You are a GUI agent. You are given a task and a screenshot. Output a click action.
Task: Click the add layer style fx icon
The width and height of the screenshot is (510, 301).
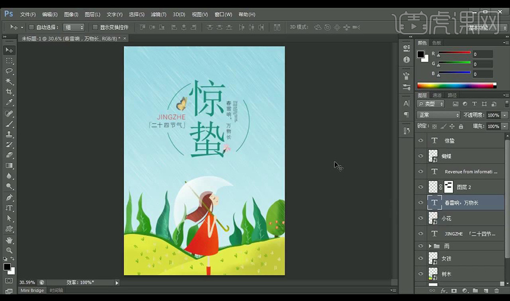tap(443, 291)
